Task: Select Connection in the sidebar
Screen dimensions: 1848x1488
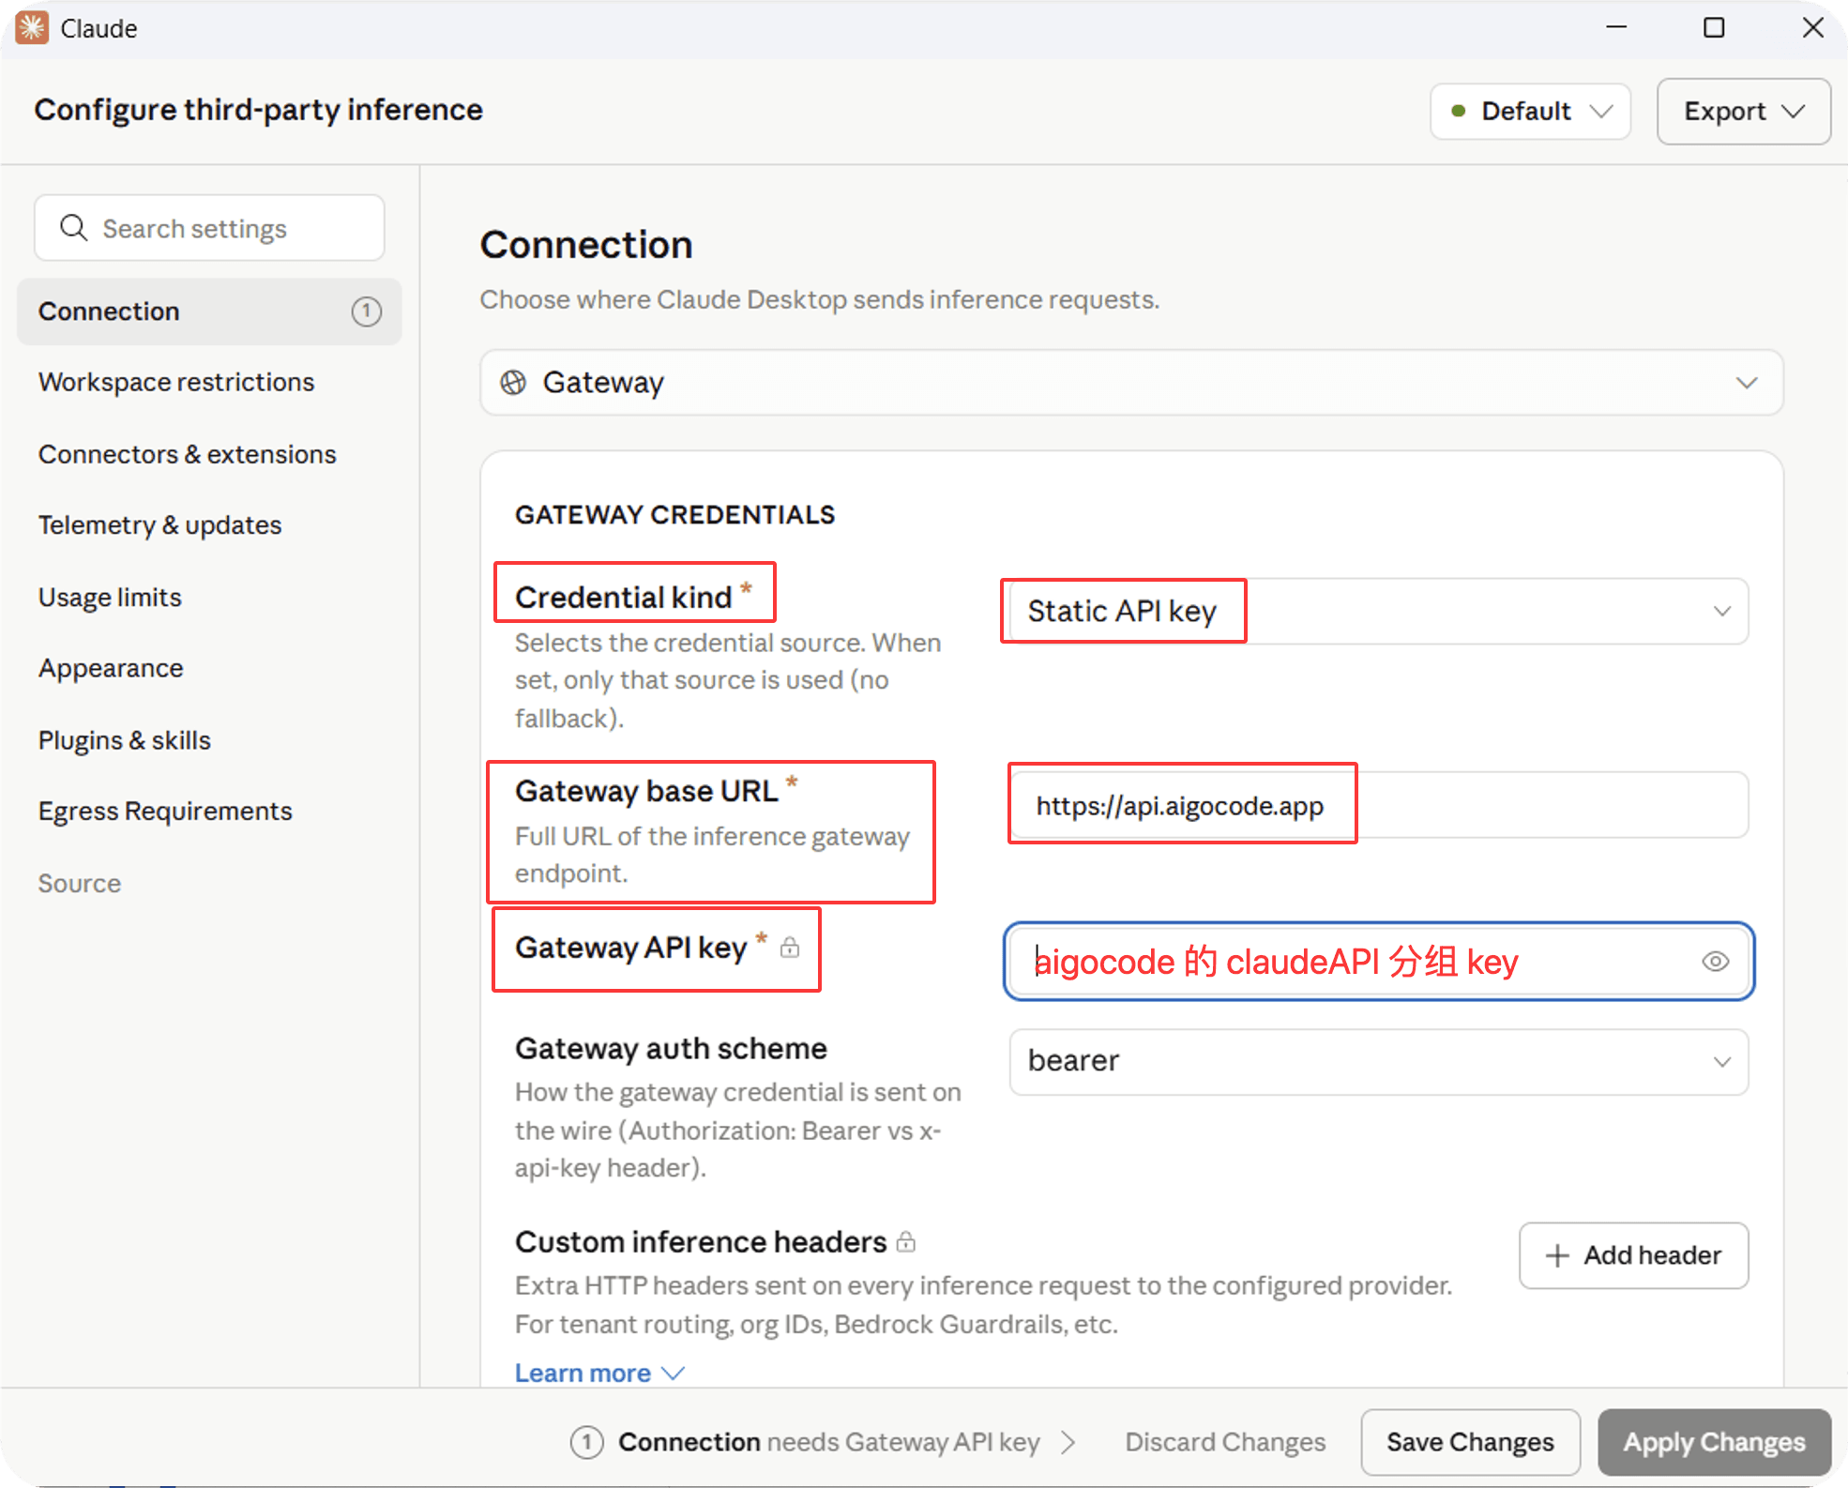Action: pyautogui.click(x=209, y=311)
